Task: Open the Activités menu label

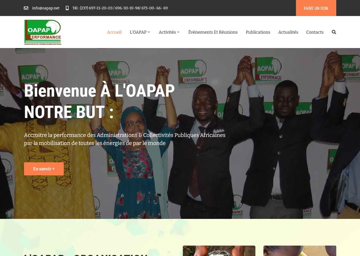Action: tap(167, 32)
